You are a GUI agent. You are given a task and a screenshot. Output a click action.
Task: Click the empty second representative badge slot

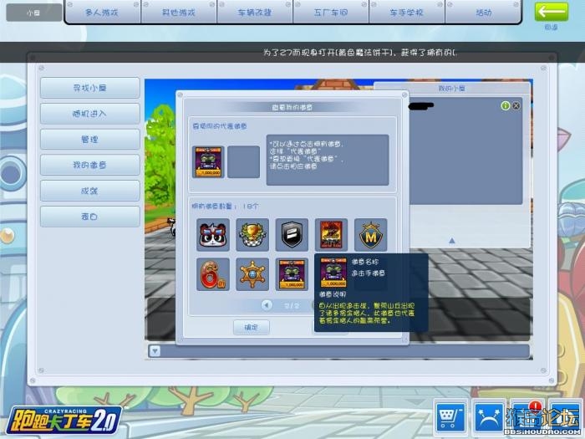coord(244,161)
